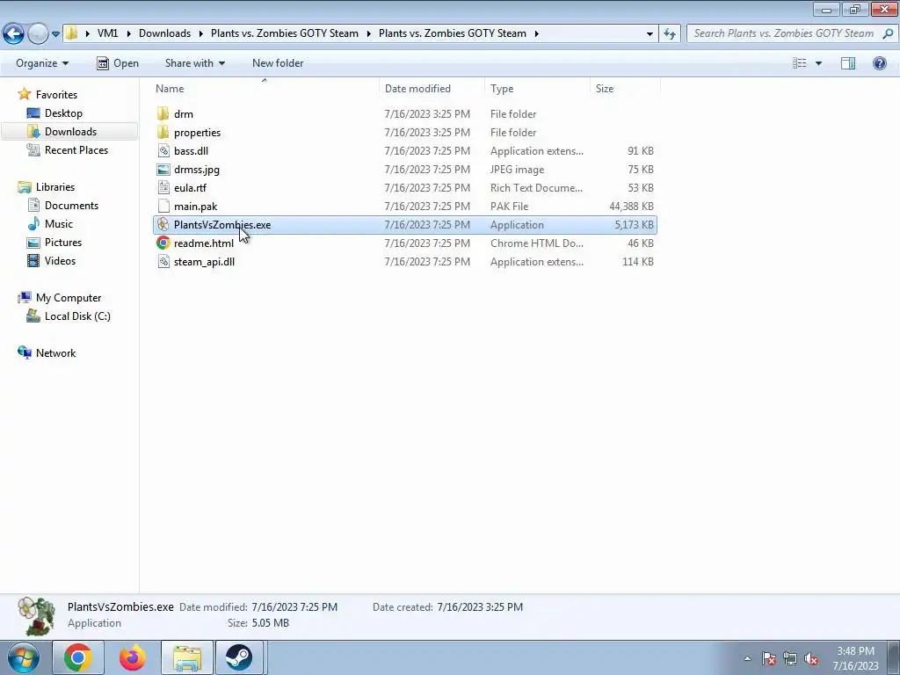Image resolution: width=900 pixels, height=675 pixels.
Task: Open Recent Places in navigation pane
Action: click(x=76, y=149)
